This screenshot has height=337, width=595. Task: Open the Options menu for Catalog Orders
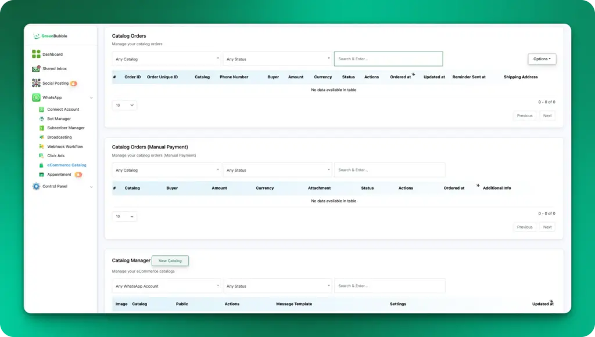coord(542,59)
